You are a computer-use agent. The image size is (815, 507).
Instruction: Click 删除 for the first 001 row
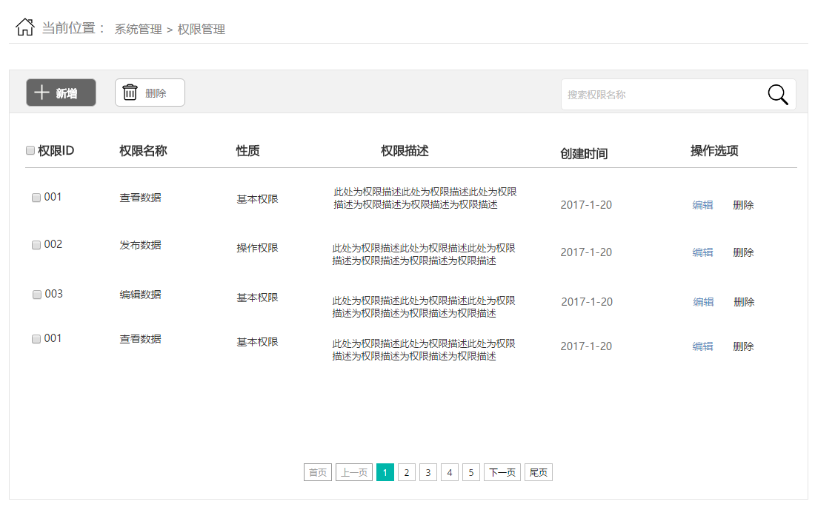(743, 205)
